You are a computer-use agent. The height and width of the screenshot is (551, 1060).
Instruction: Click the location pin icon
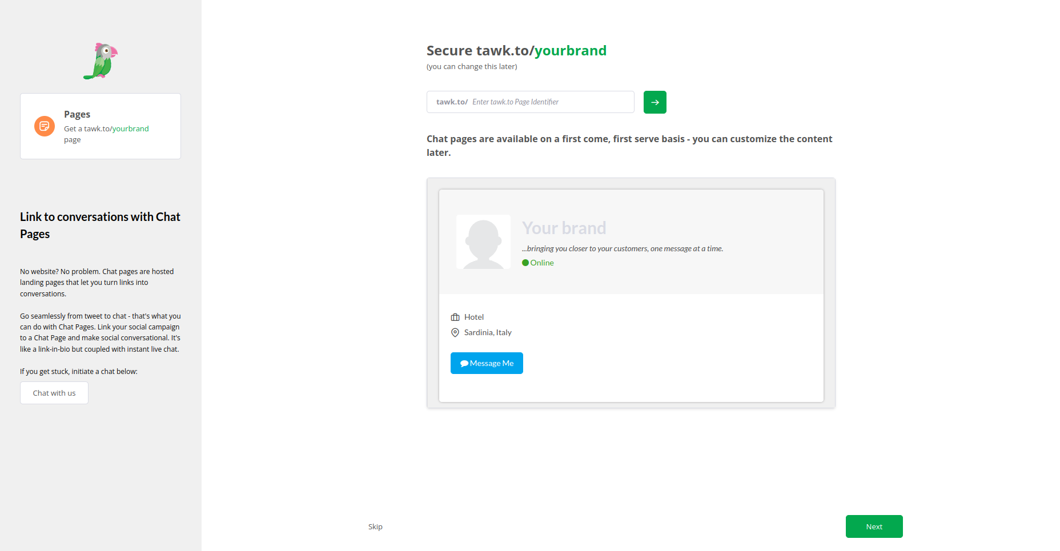click(x=455, y=333)
